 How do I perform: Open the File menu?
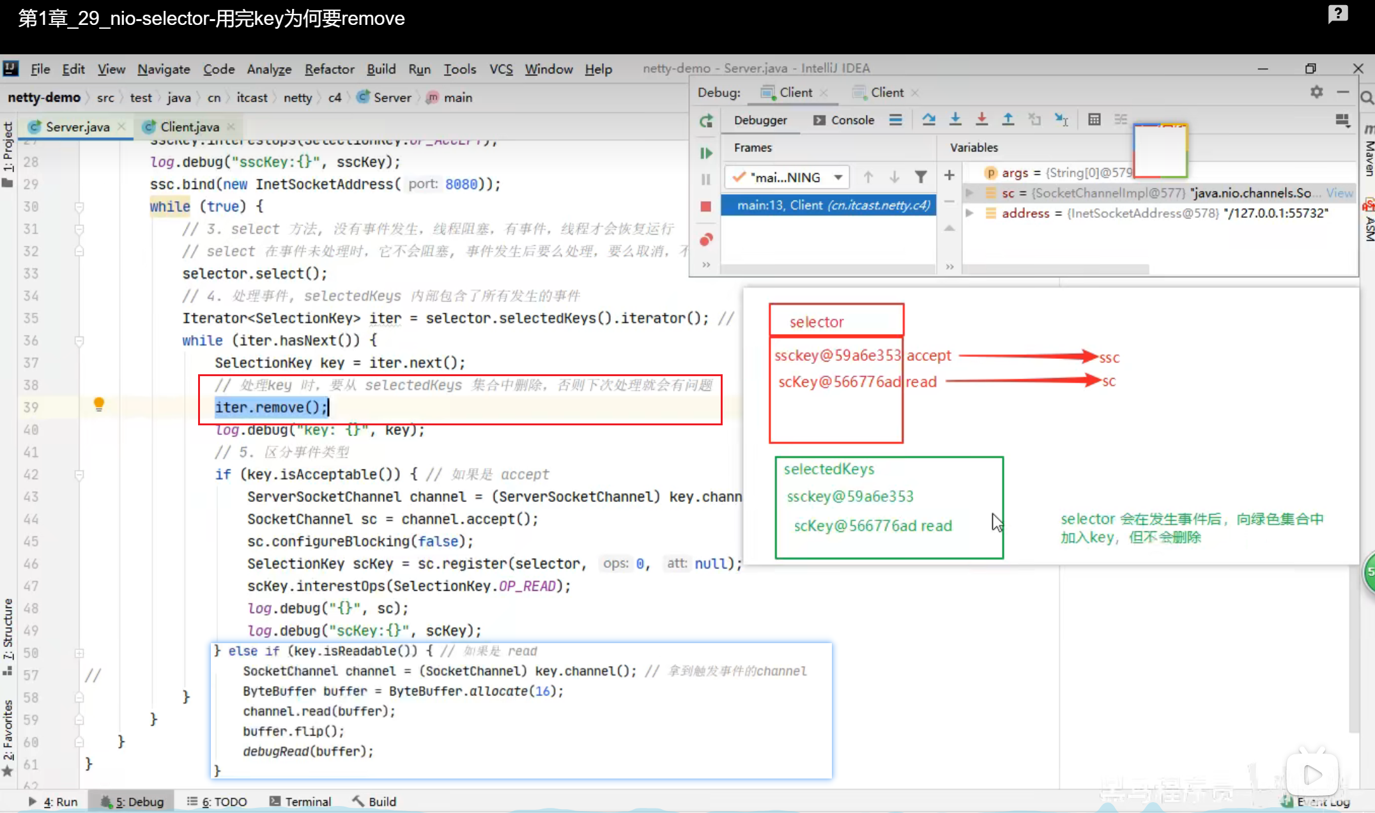[40, 69]
